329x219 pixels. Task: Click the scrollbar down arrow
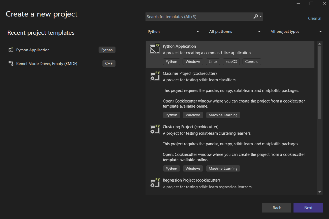320,192
